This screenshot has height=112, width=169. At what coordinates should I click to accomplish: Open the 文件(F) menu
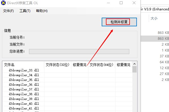[8, 11]
